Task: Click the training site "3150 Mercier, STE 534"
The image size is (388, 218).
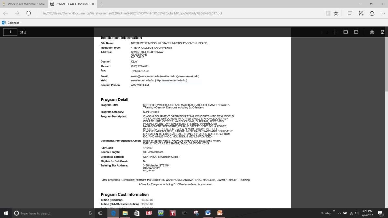Action: [156, 165]
